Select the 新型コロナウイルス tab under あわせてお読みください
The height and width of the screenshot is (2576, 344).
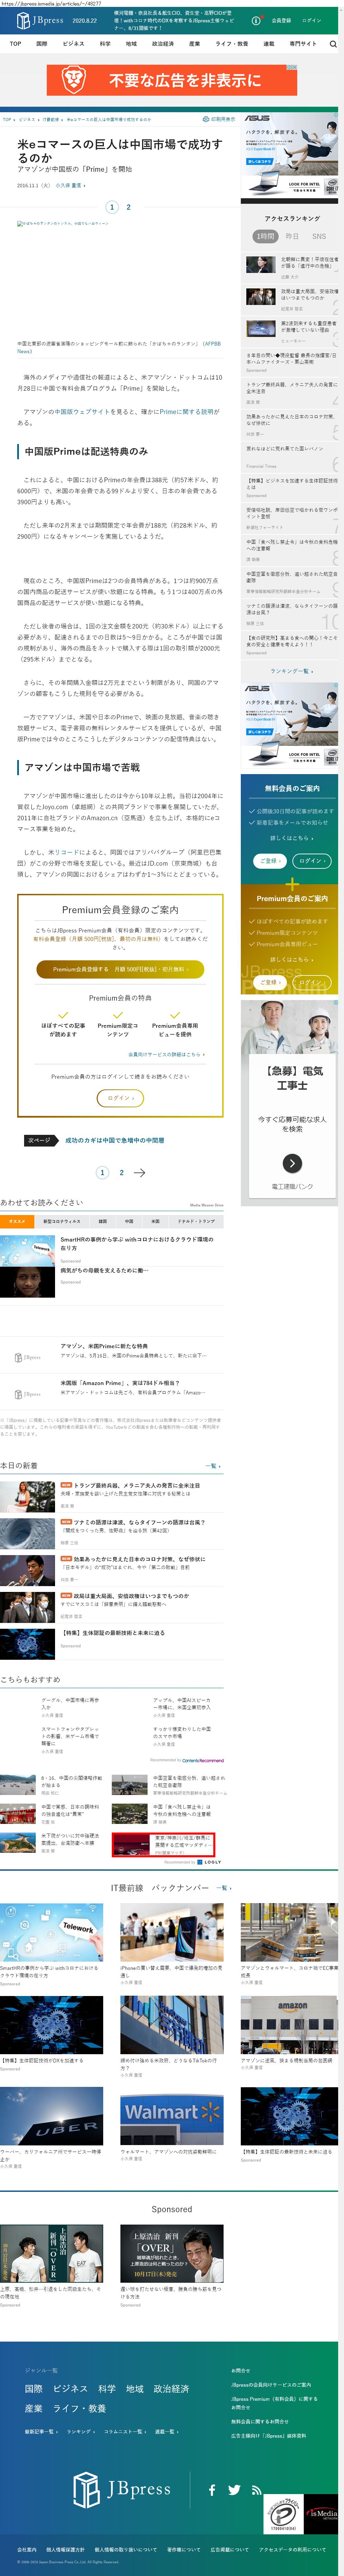[x=62, y=1221]
